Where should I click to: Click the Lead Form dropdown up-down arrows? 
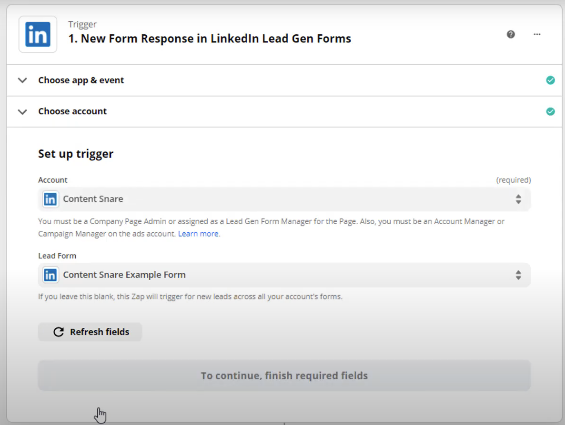[x=518, y=275]
